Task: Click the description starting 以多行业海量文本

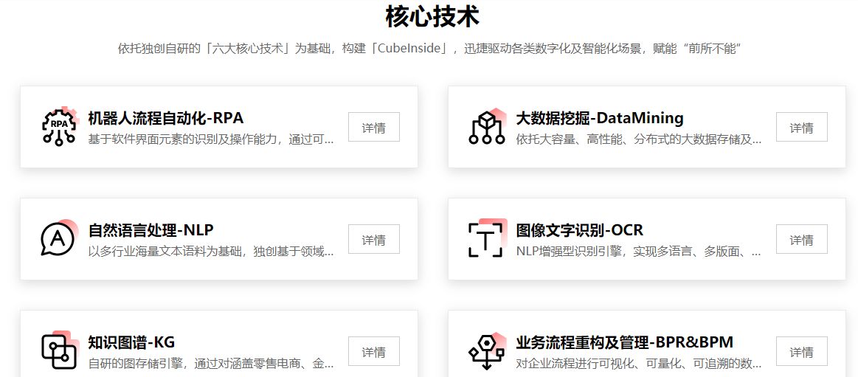Action: point(211,252)
